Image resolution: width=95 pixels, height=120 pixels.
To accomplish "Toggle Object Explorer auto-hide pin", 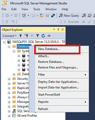I will (58, 29).
